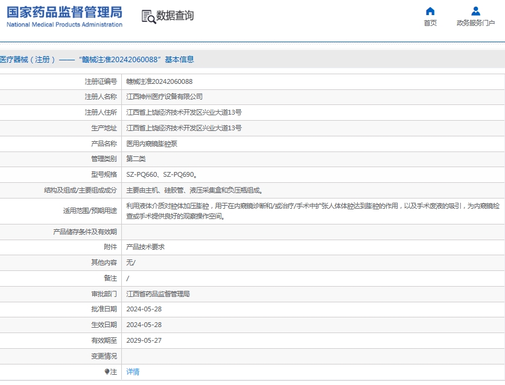Click the 结构及组成/主要组成成分 row label
The image size is (505, 385).
coord(80,191)
